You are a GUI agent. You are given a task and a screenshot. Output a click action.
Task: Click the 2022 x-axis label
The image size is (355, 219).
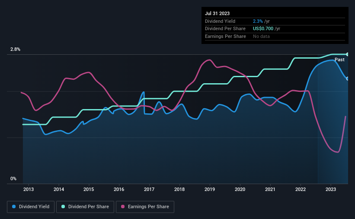(301, 189)
